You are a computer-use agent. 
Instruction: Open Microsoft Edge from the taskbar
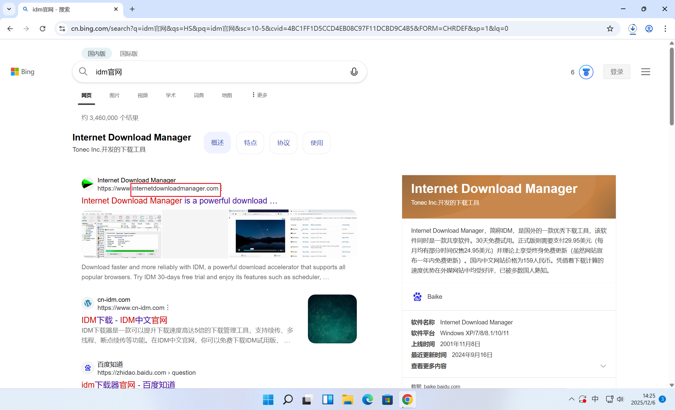click(367, 400)
